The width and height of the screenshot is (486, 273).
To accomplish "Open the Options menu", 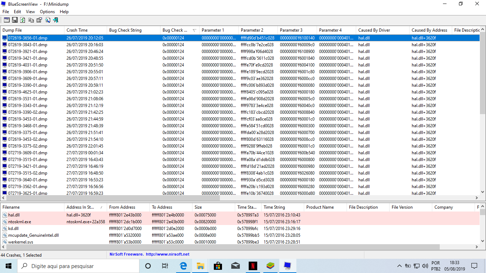I will [47, 12].
